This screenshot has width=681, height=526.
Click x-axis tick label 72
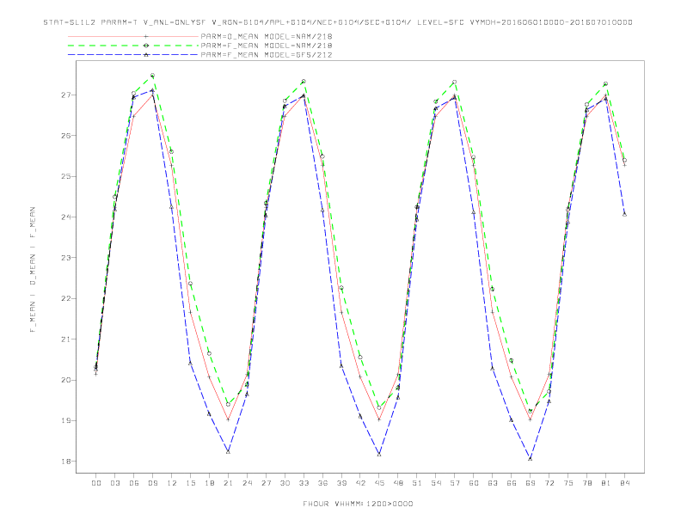pyautogui.click(x=549, y=483)
